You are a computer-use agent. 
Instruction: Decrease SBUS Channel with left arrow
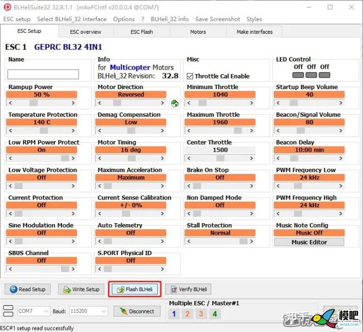11,269
